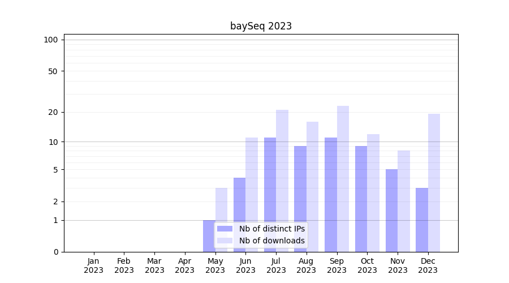The image size is (509, 283).
Task: Select the Aug 2023 downloads bar
Action: [312, 186]
